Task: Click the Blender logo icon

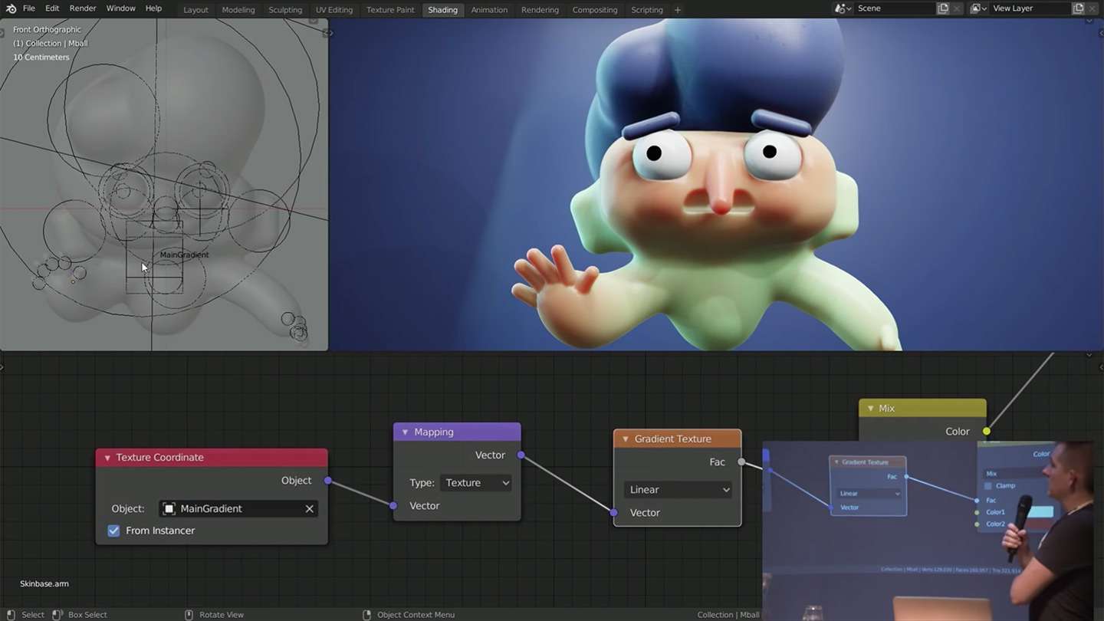Action: [9, 8]
